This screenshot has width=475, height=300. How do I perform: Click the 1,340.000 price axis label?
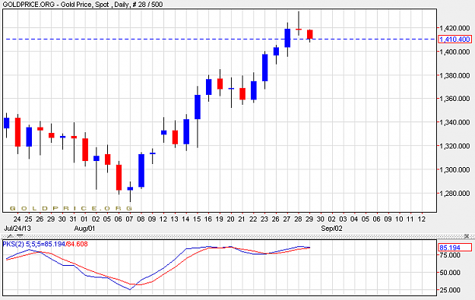(x=454, y=122)
